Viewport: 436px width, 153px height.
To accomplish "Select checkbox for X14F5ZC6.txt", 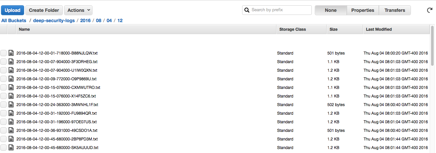I will pos(3,96).
